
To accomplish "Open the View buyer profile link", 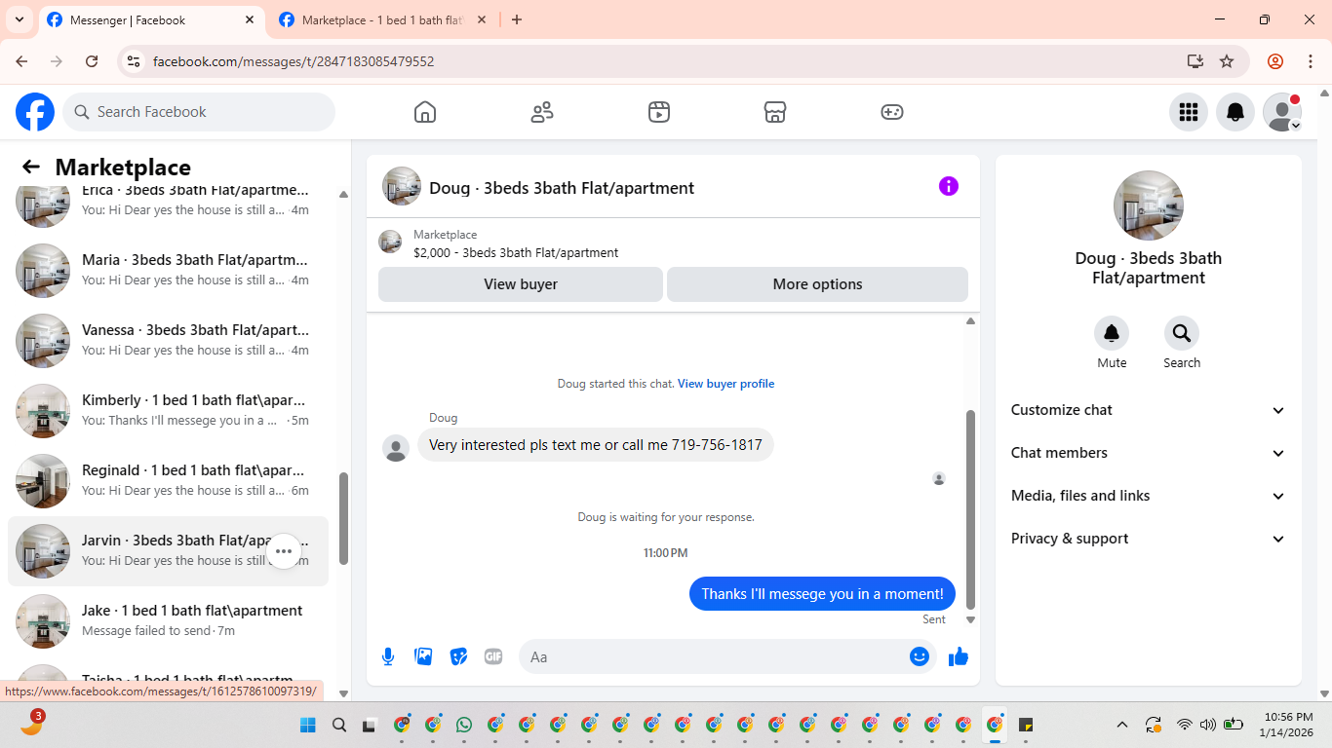I will (x=725, y=384).
